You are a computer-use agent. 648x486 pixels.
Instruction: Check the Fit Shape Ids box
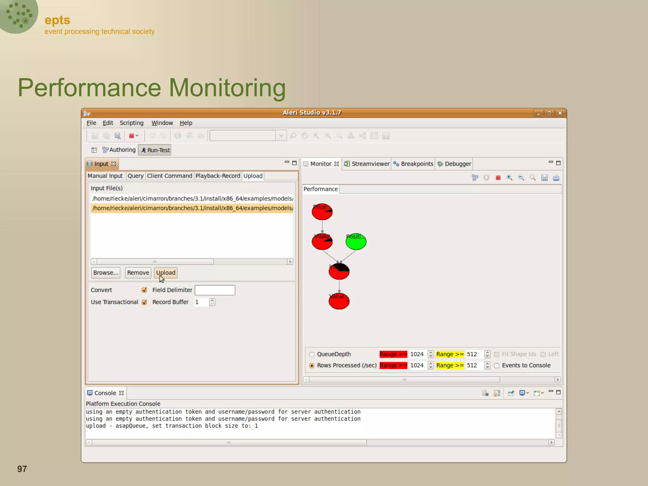(x=497, y=354)
